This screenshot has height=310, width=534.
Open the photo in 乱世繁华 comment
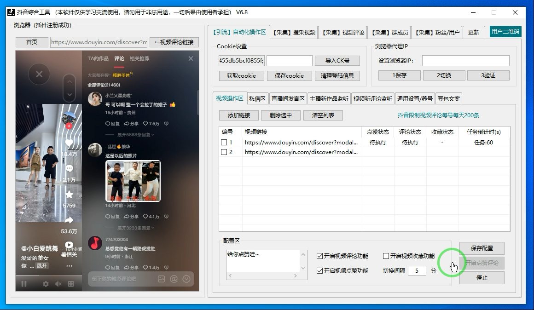pyautogui.click(x=133, y=181)
